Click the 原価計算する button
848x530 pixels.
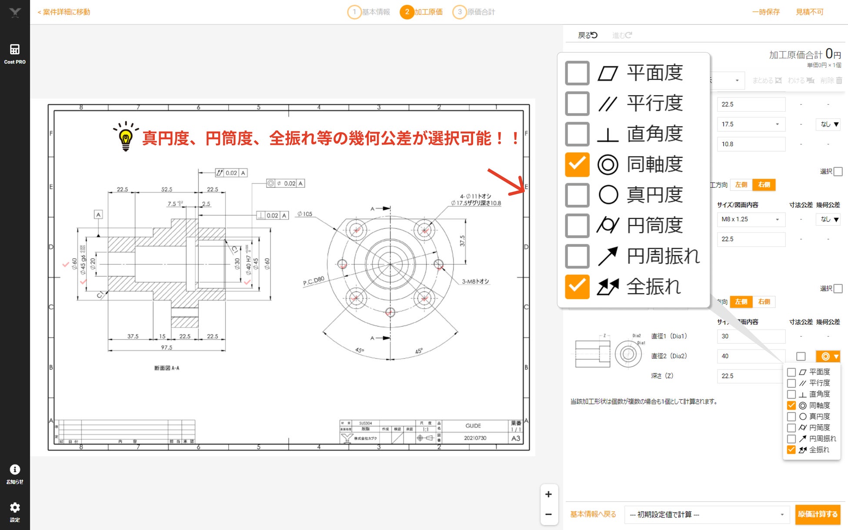817,514
